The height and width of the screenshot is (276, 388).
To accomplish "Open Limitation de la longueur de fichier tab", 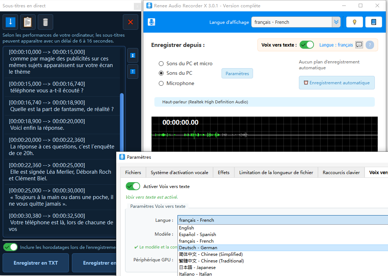I will click(x=276, y=172).
